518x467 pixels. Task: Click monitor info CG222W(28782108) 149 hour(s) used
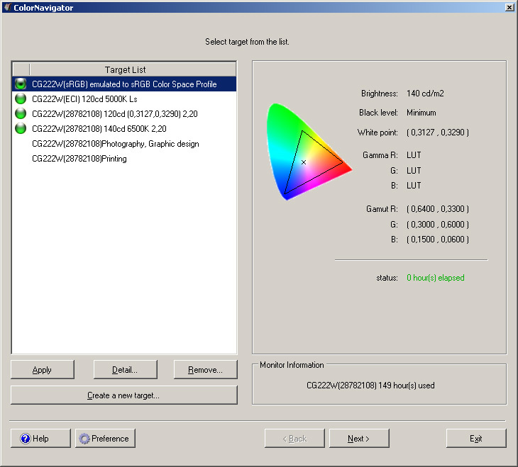point(370,386)
